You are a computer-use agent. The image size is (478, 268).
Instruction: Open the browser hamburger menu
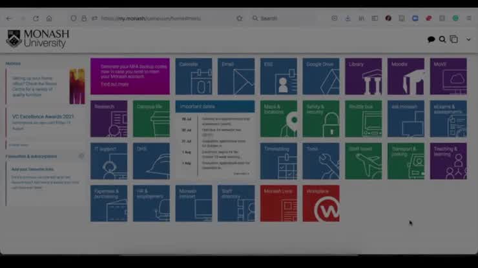click(469, 19)
